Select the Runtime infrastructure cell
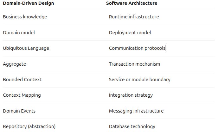Viewport: 218px width, 136px height. (x=134, y=17)
